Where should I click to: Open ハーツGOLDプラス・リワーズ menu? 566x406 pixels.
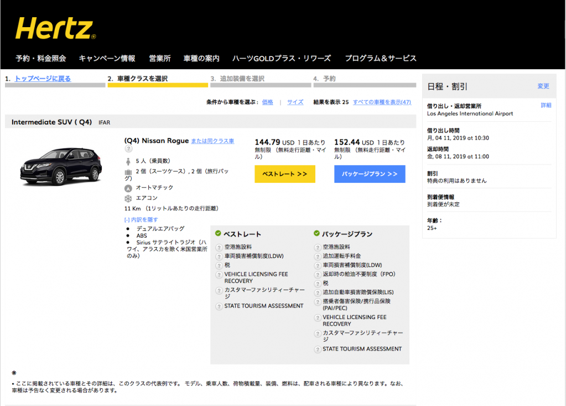[x=281, y=58]
